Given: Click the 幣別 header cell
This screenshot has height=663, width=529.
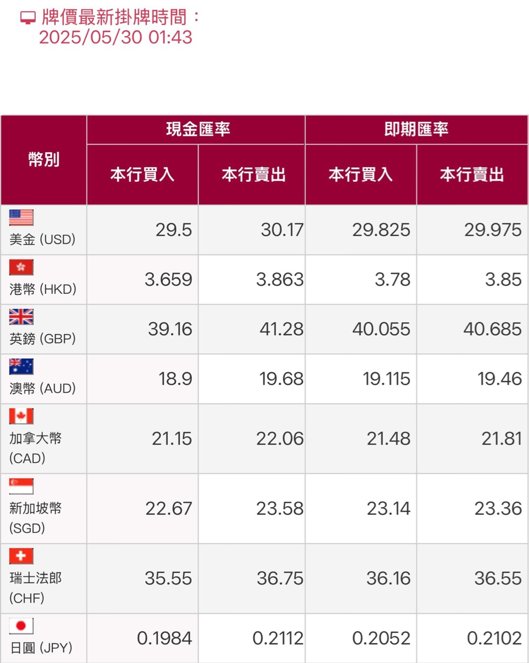Looking at the screenshot, I should coord(44,160).
